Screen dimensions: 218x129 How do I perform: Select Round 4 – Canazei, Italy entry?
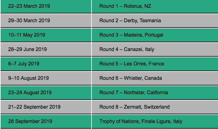tap(127, 49)
